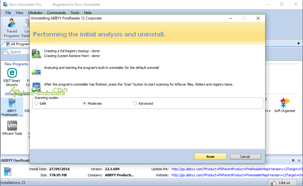Click main window resize grip corner
This screenshot has width=303, height=186.
point(301,184)
